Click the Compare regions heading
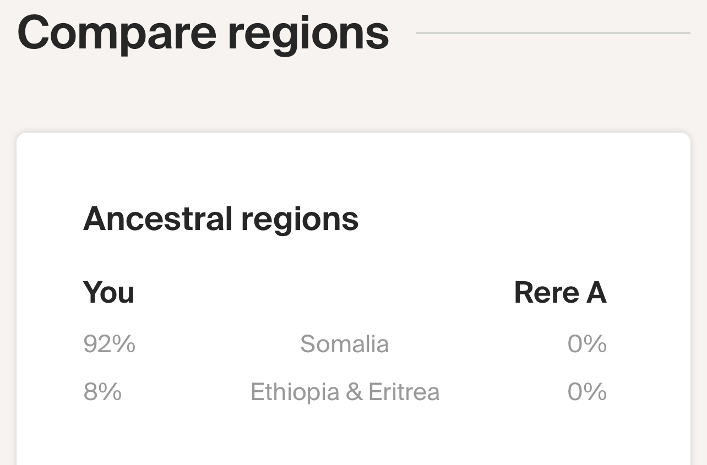The height and width of the screenshot is (465, 707). pos(203,34)
